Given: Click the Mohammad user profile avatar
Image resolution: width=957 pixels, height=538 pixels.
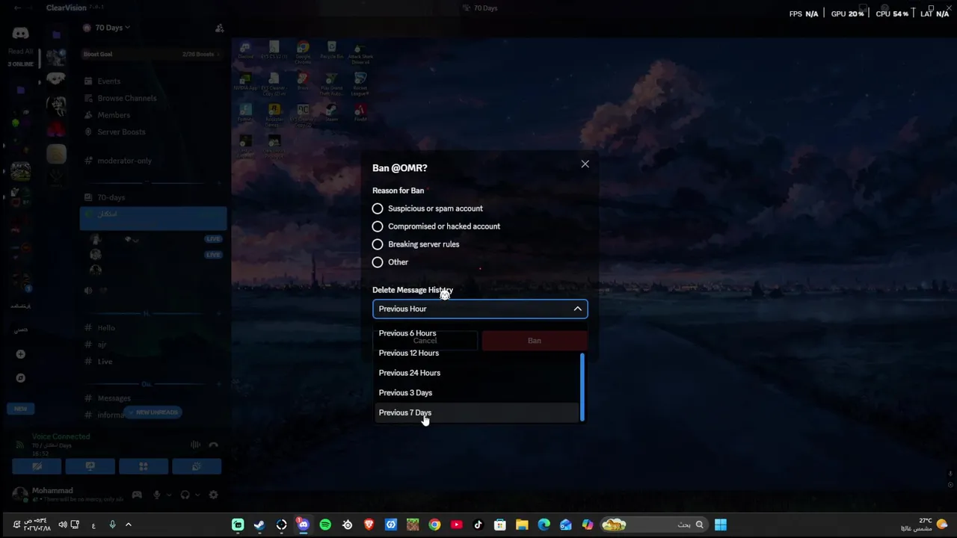Looking at the screenshot, I should click(x=19, y=495).
